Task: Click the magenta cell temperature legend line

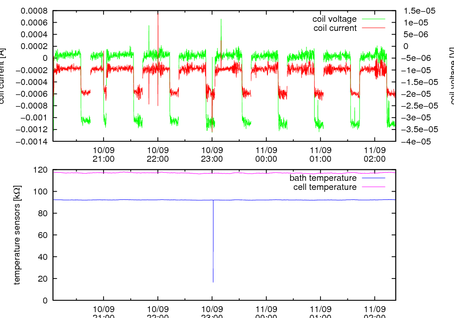Action: tap(373, 187)
